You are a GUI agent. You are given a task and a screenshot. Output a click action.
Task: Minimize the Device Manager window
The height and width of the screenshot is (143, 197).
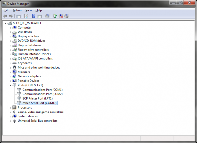[174, 3]
